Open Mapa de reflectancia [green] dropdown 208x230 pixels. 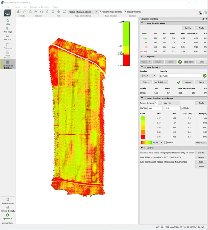(x=83, y=12)
